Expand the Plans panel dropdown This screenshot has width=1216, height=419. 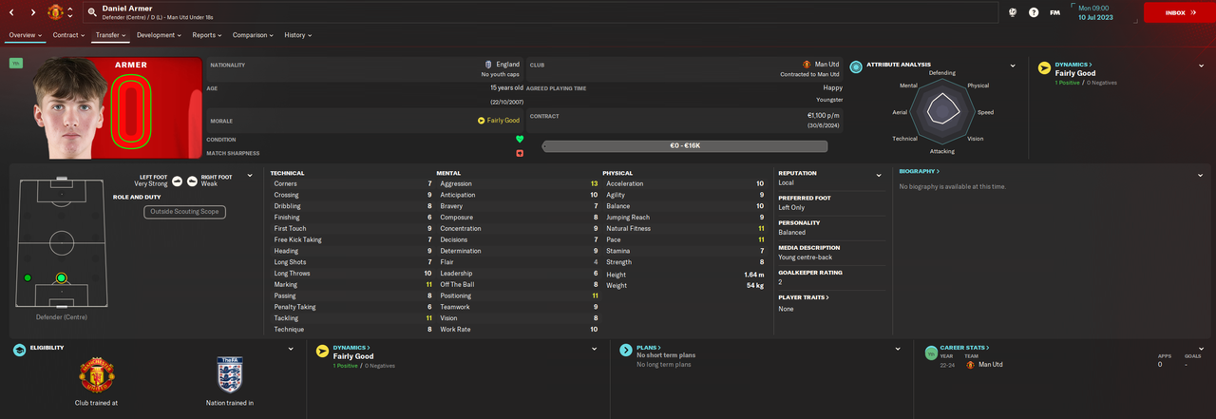[898, 349]
